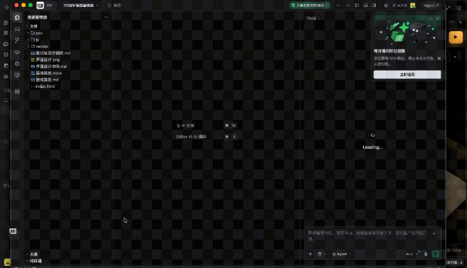
Task: Click the green send arrow button
Action: click(435, 254)
